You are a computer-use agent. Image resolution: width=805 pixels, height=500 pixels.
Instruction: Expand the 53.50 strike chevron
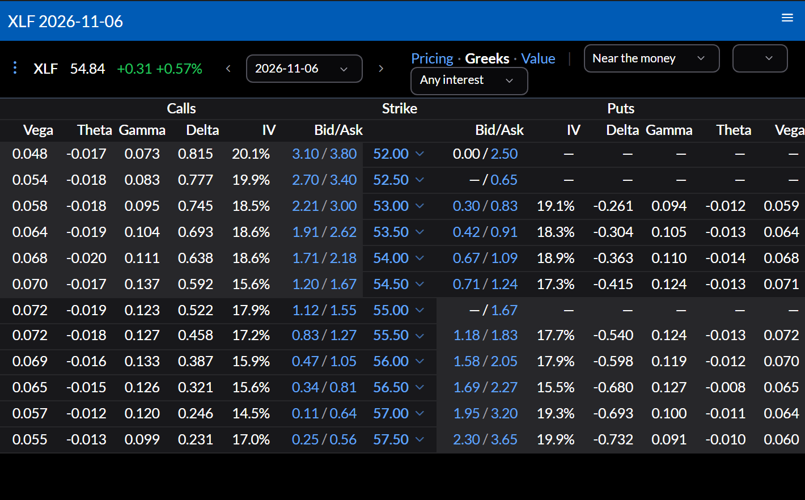[x=420, y=232]
